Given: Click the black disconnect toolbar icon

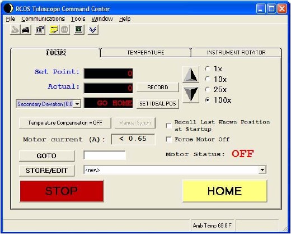Looking at the screenshot, I should click(x=26, y=30).
